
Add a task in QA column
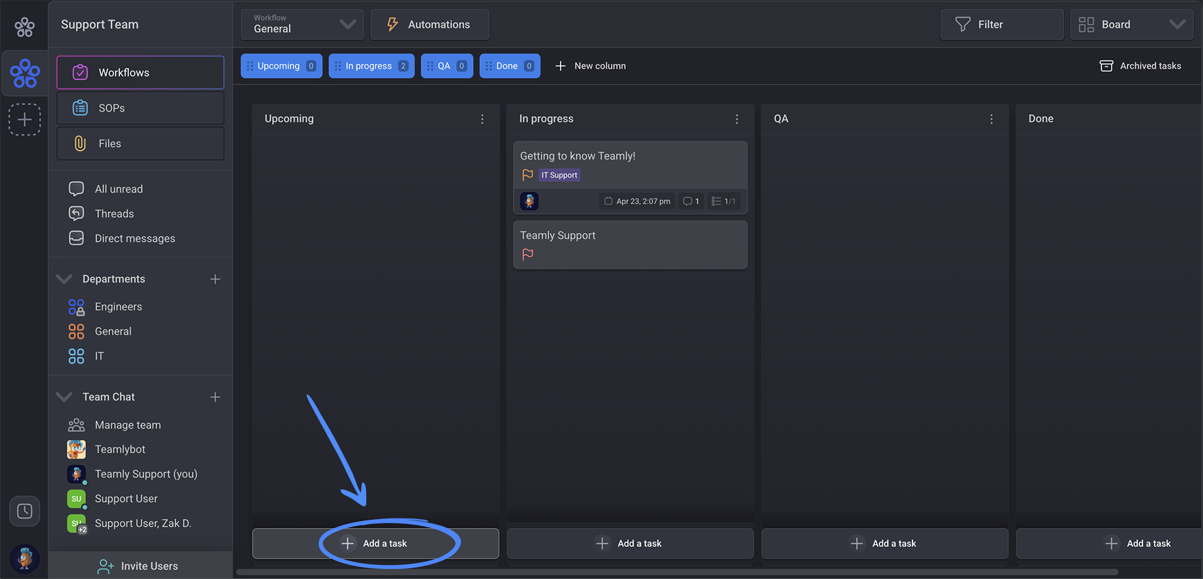(x=885, y=543)
